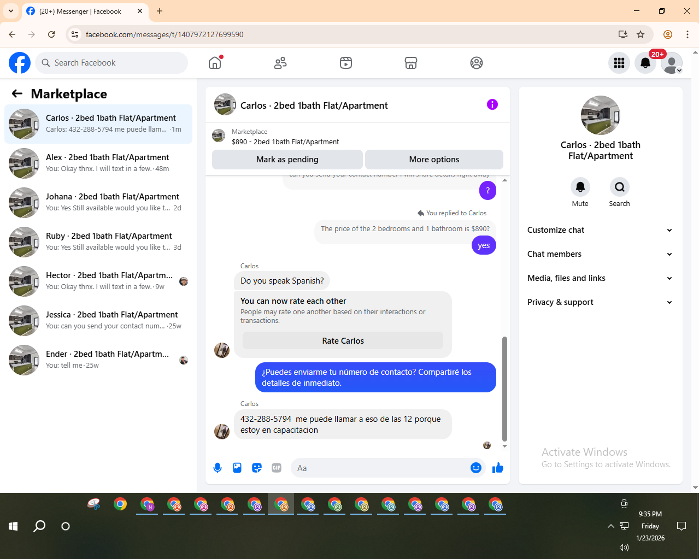The width and height of the screenshot is (699, 559).
Task: Search in conversation magnifier icon
Action: coord(620,187)
